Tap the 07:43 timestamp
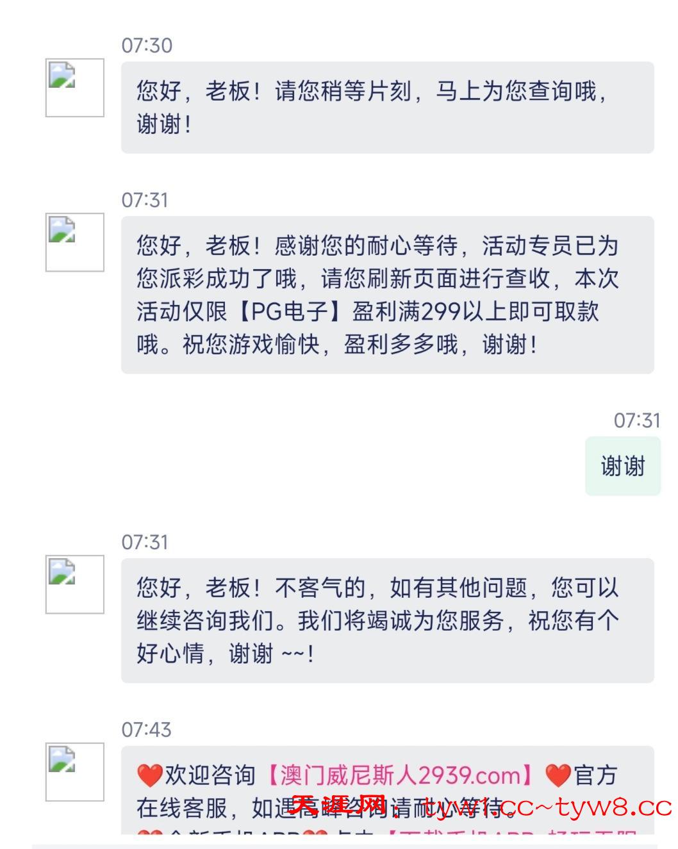 tap(147, 729)
